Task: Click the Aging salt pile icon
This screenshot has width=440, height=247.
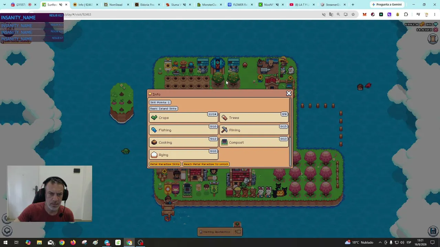Action: click(x=154, y=155)
